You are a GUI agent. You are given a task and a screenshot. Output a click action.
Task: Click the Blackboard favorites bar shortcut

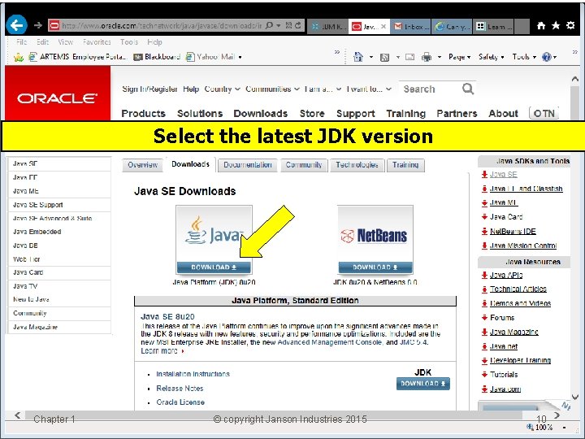pyautogui.click(x=157, y=57)
